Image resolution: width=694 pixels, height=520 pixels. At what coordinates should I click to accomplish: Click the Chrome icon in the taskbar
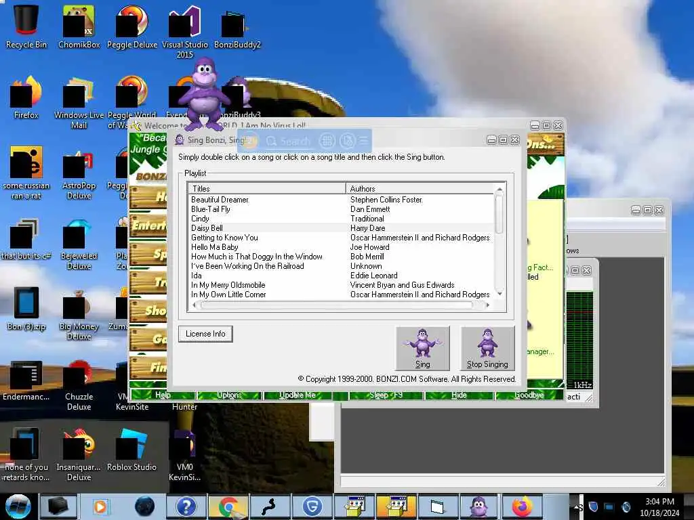(x=228, y=506)
